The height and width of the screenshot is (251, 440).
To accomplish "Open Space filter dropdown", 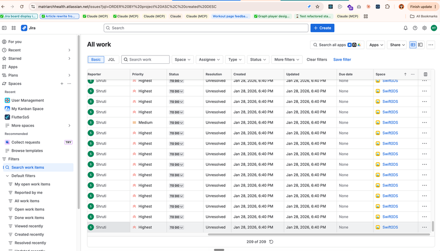I will coord(183,59).
